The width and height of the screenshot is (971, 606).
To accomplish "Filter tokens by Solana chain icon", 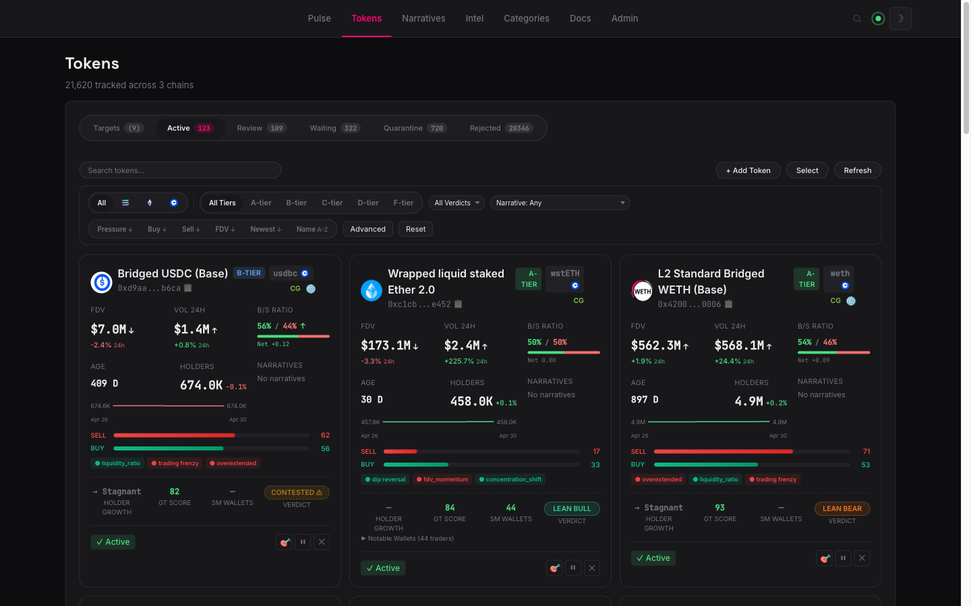I will [125, 203].
